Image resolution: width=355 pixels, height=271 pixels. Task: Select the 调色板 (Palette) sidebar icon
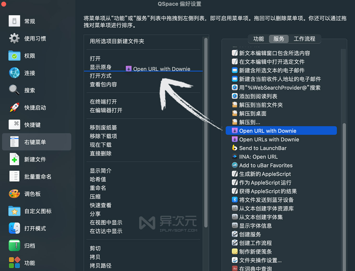tap(14, 194)
